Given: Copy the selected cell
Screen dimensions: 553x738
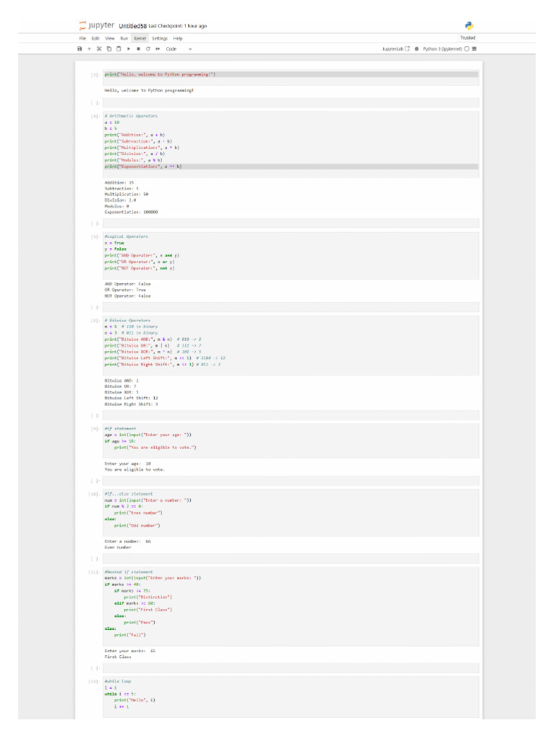Looking at the screenshot, I should click(x=109, y=49).
